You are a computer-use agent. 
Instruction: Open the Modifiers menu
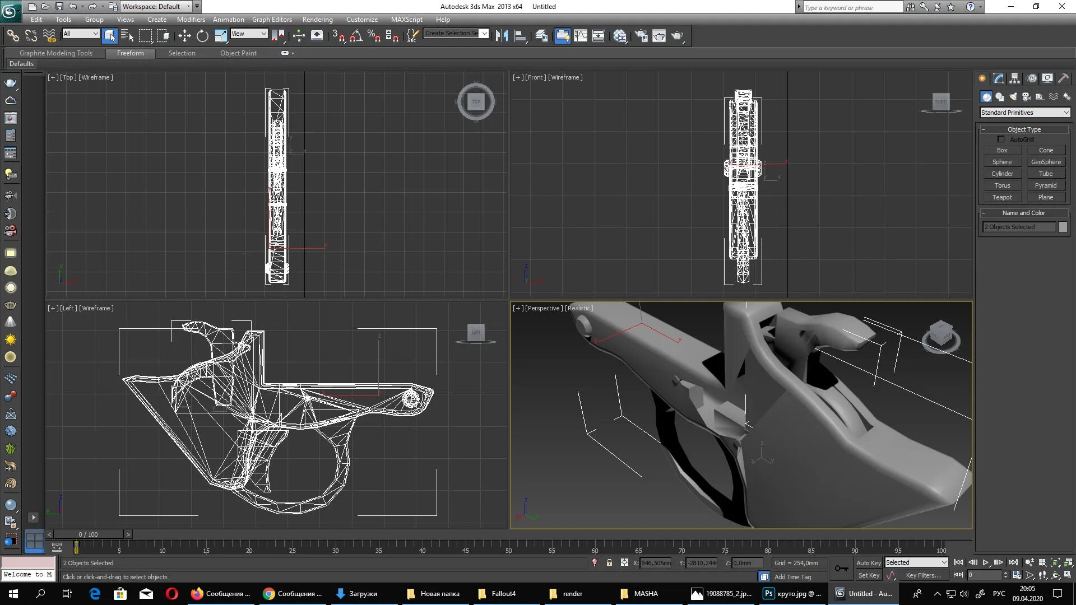click(x=191, y=20)
